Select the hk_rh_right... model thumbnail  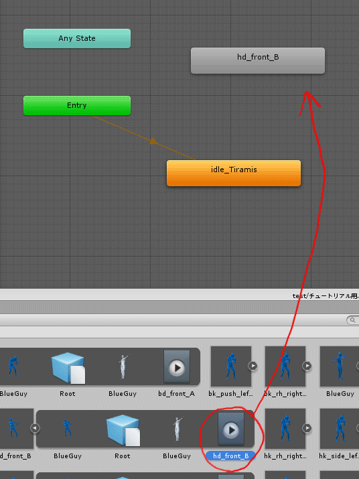[285, 429]
